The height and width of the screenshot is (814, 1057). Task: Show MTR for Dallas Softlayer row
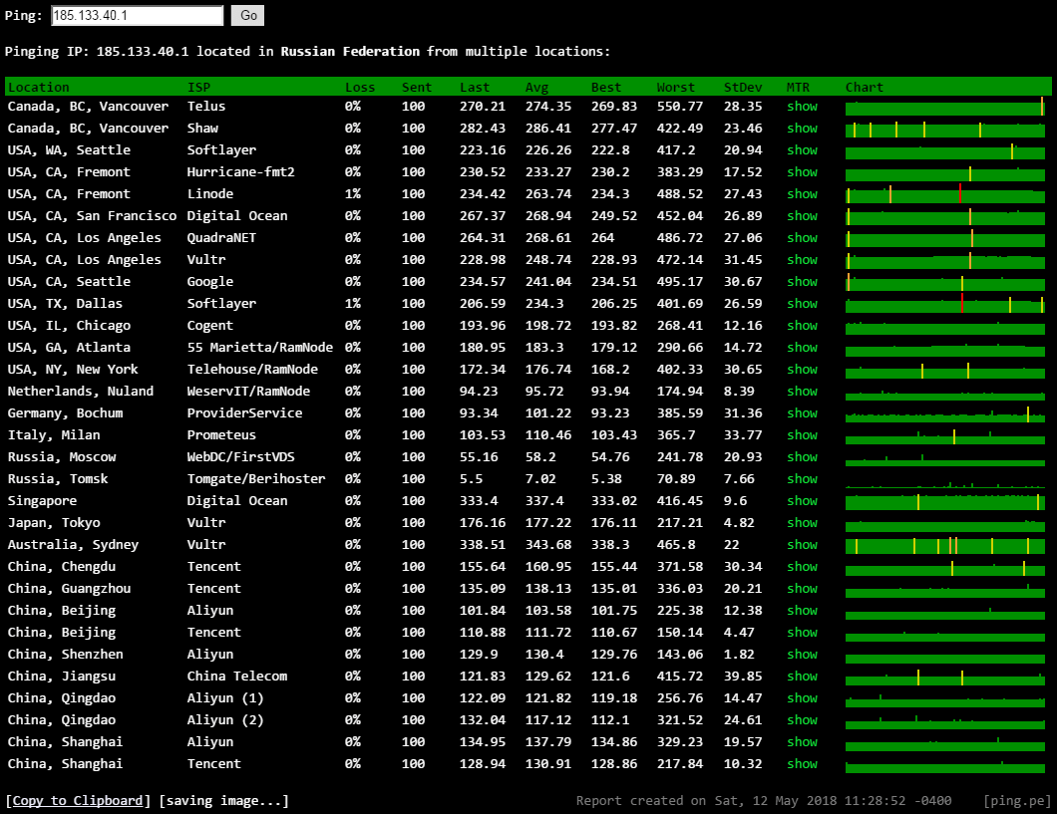802,304
